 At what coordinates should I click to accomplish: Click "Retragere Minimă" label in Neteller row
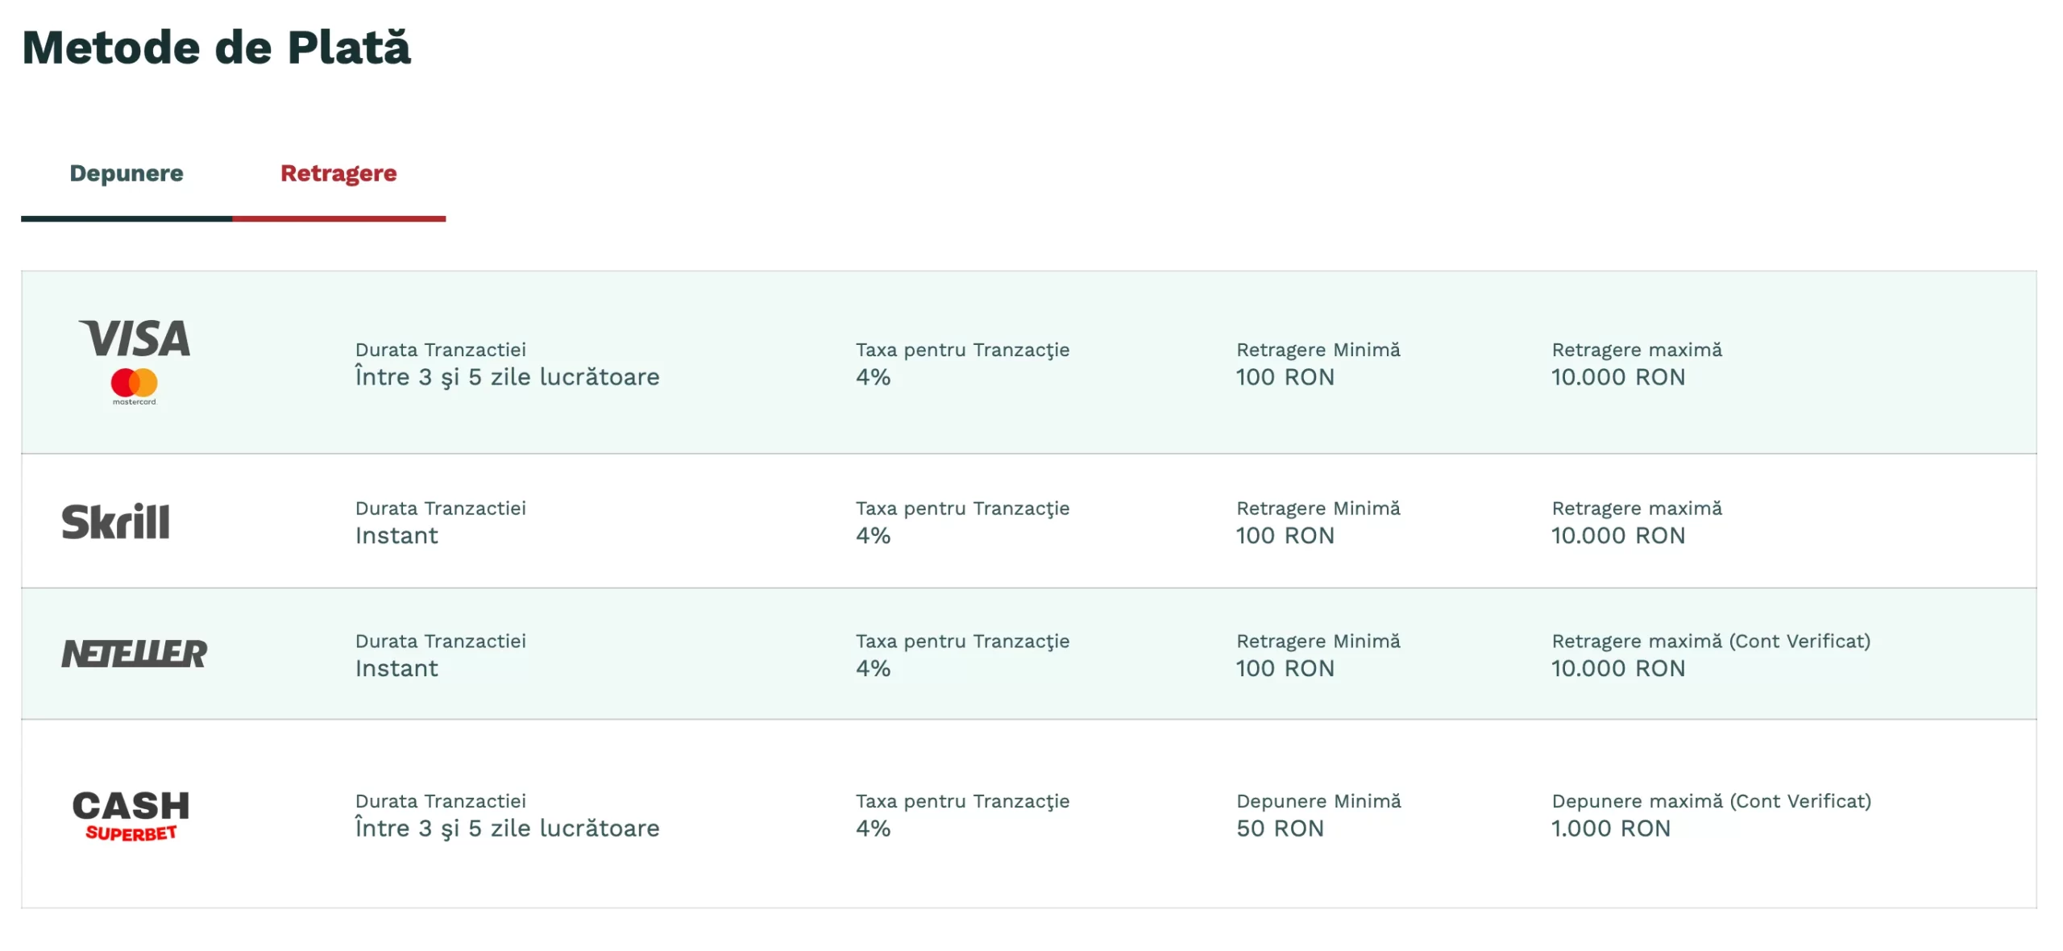click(1318, 641)
